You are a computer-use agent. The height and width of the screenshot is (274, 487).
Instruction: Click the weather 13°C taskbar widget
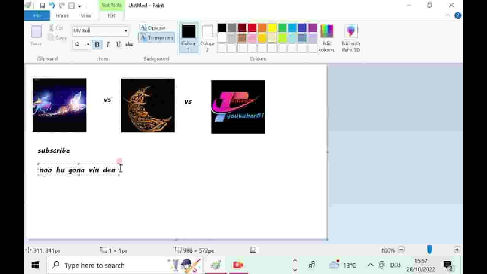click(x=342, y=265)
